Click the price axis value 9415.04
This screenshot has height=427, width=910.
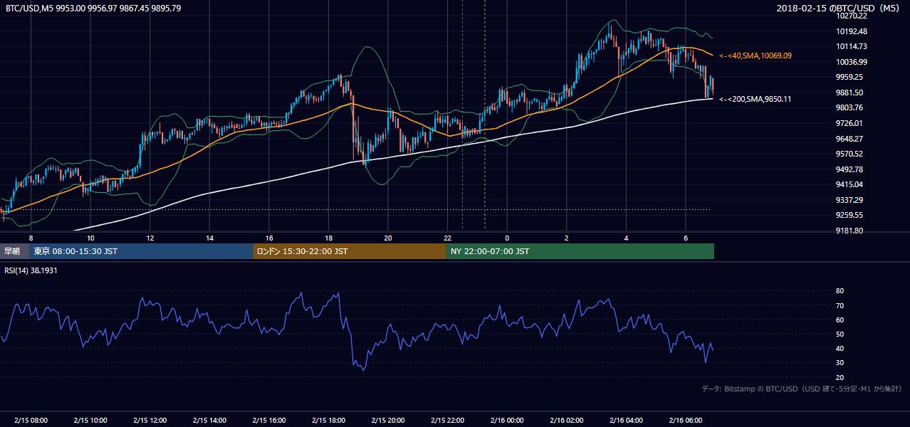tap(849, 184)
